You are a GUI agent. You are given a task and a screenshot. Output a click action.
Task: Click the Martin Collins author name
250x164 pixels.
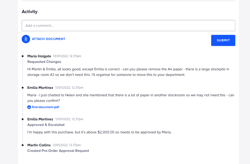[39, 145]
